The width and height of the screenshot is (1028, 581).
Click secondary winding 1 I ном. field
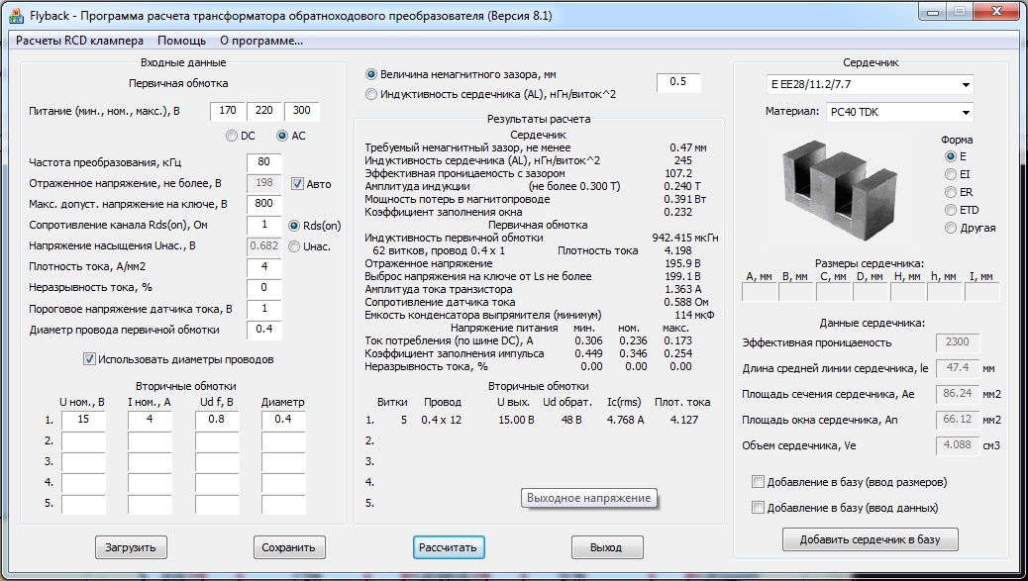(151, 420)
